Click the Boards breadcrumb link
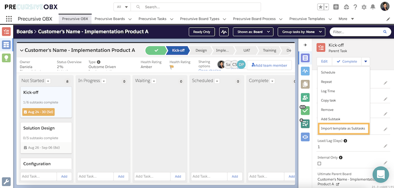394x188 pixels. [25, 31]
